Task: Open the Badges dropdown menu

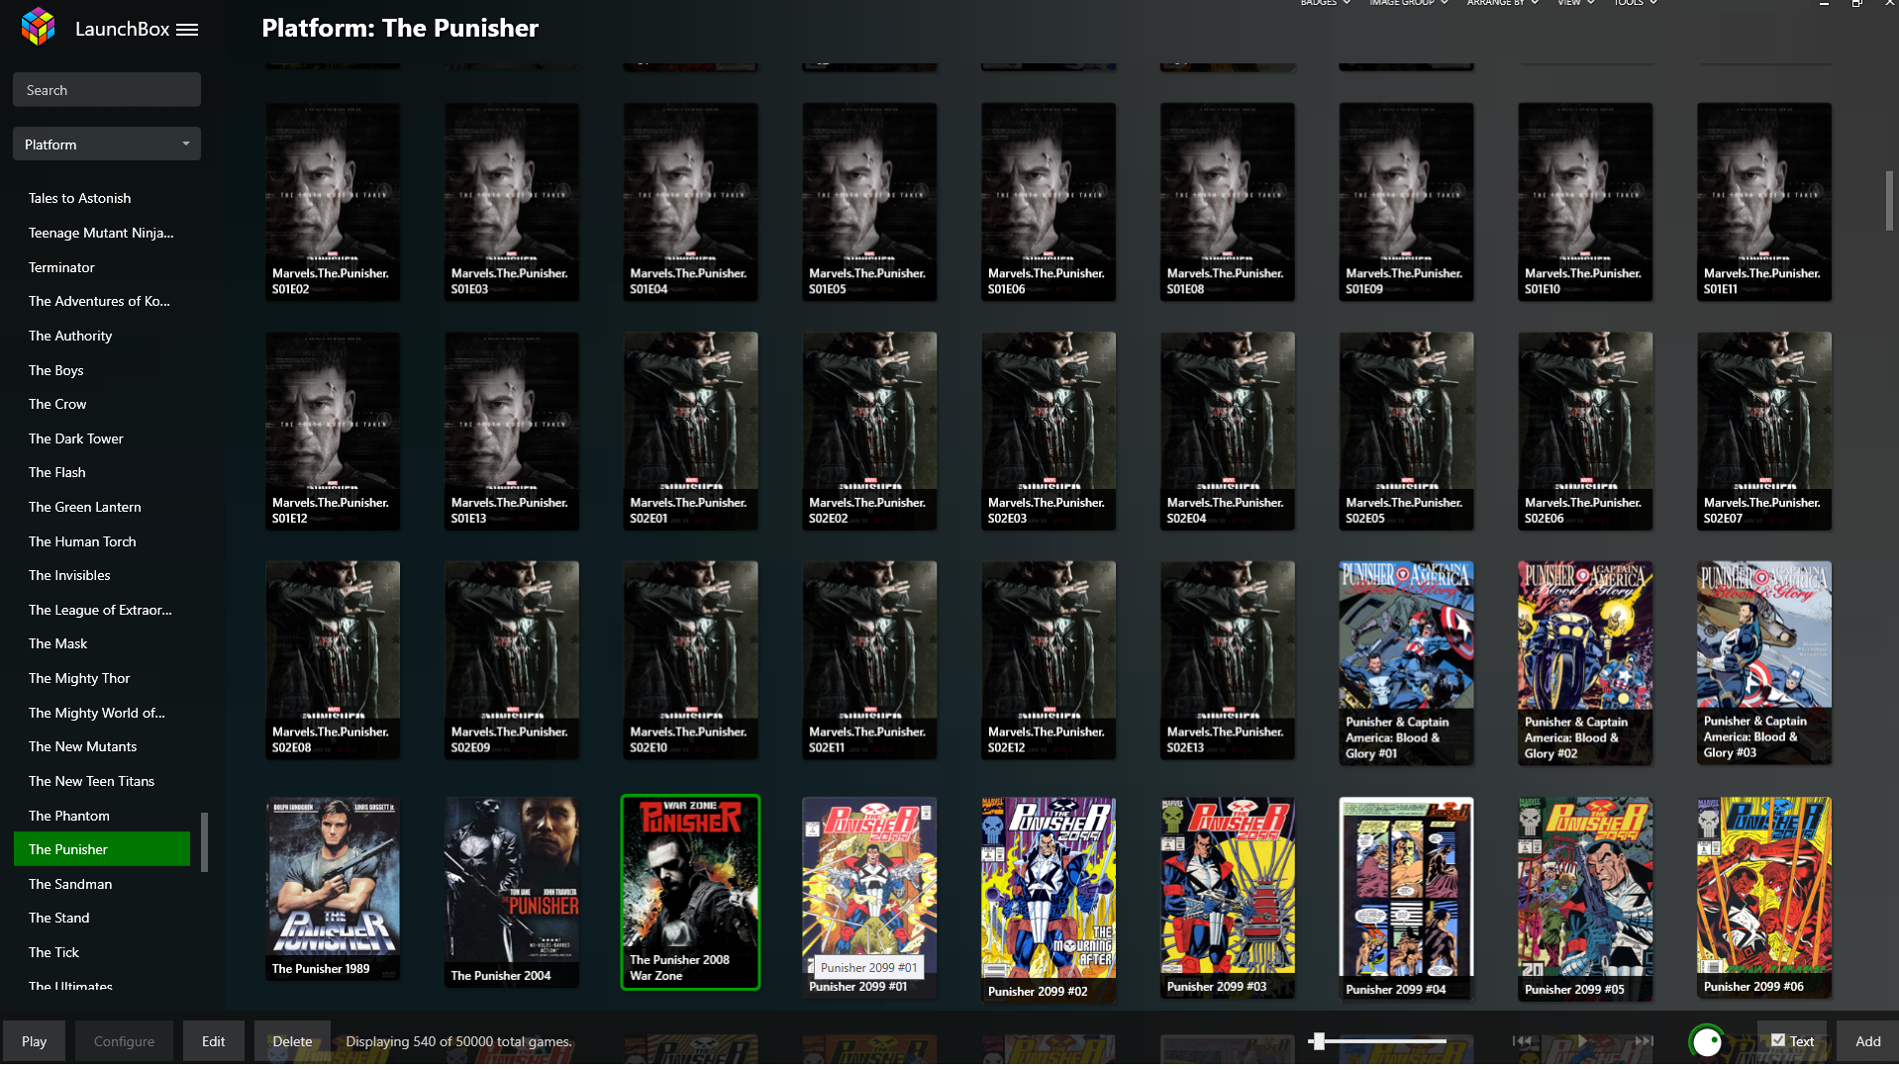Action: pyautogui.click(x=1325, y=3)
